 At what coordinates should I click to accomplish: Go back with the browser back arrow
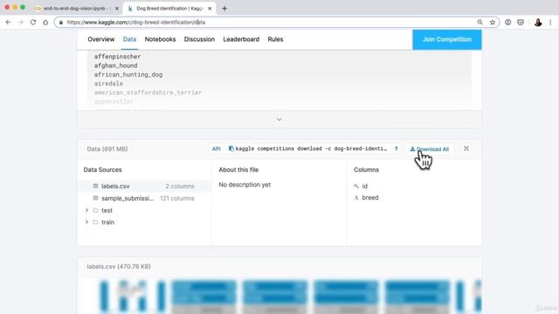8,22
